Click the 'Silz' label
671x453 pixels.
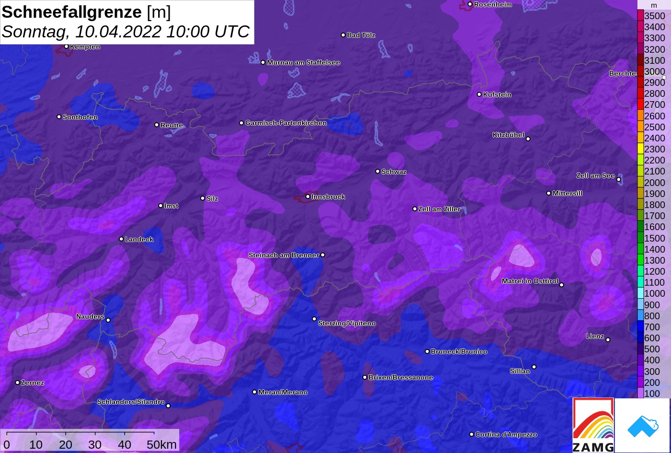(212, 198)
